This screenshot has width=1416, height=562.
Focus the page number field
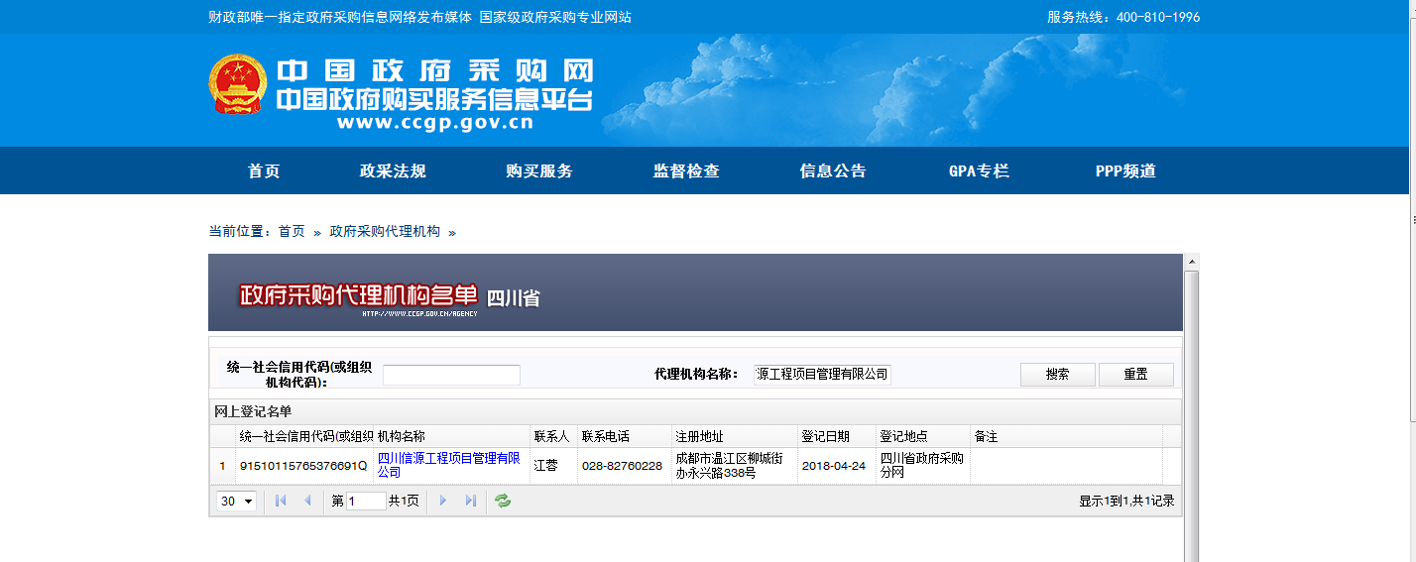(366, 502)
